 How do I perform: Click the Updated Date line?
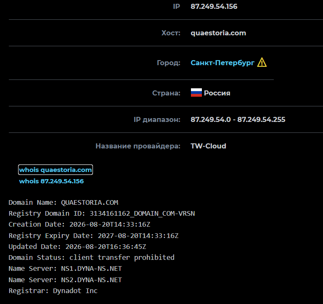click(x=77, y=246)
